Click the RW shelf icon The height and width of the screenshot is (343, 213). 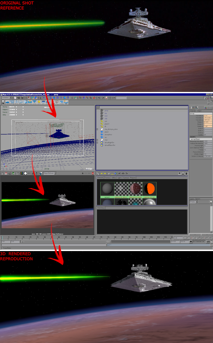click(66, 102)
